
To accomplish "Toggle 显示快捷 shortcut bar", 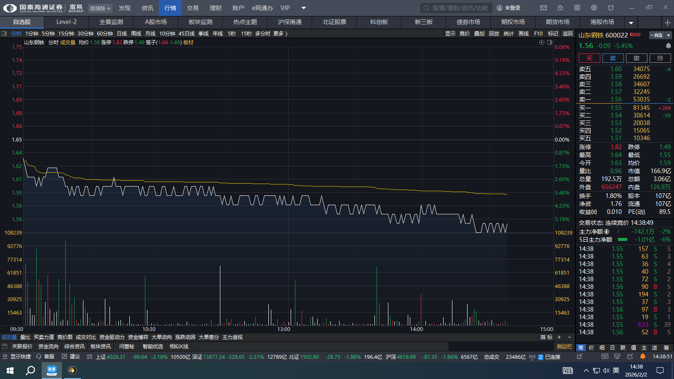I will click(17, 357).
